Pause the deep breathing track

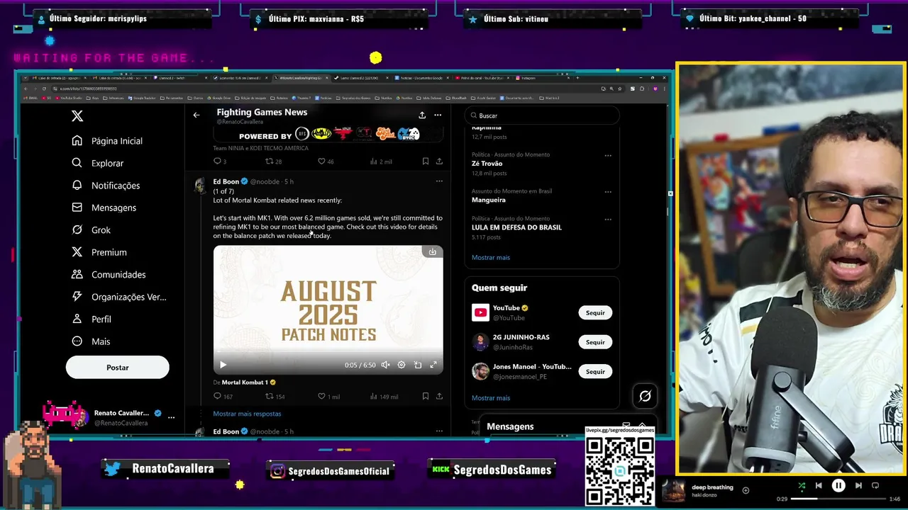pos(838,486)
